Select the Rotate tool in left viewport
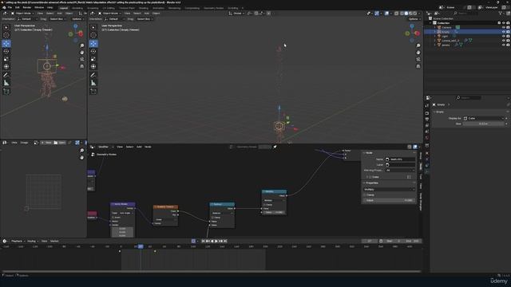511x287 pixels. (6, 51)
